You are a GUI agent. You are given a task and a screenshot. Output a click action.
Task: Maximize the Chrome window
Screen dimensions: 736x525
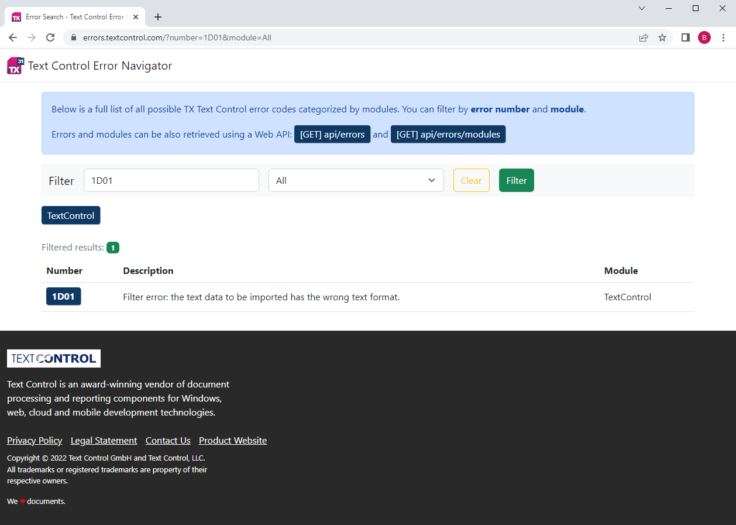(x=696, y=8)
